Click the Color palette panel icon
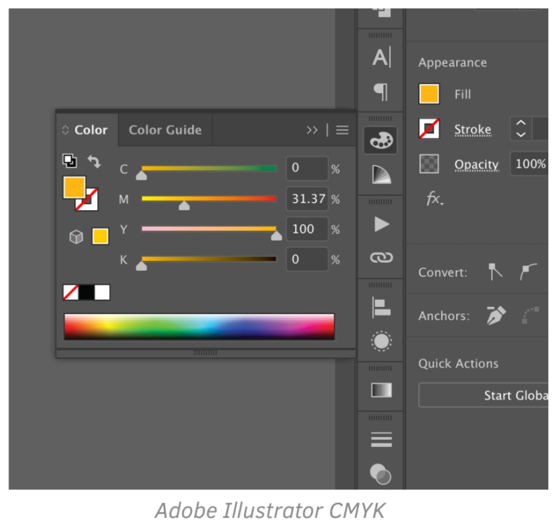 tap(381, 141)
